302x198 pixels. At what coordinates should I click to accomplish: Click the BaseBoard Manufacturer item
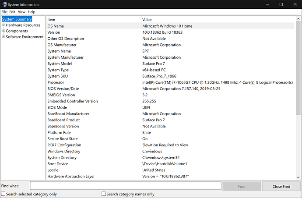[68, 114]
